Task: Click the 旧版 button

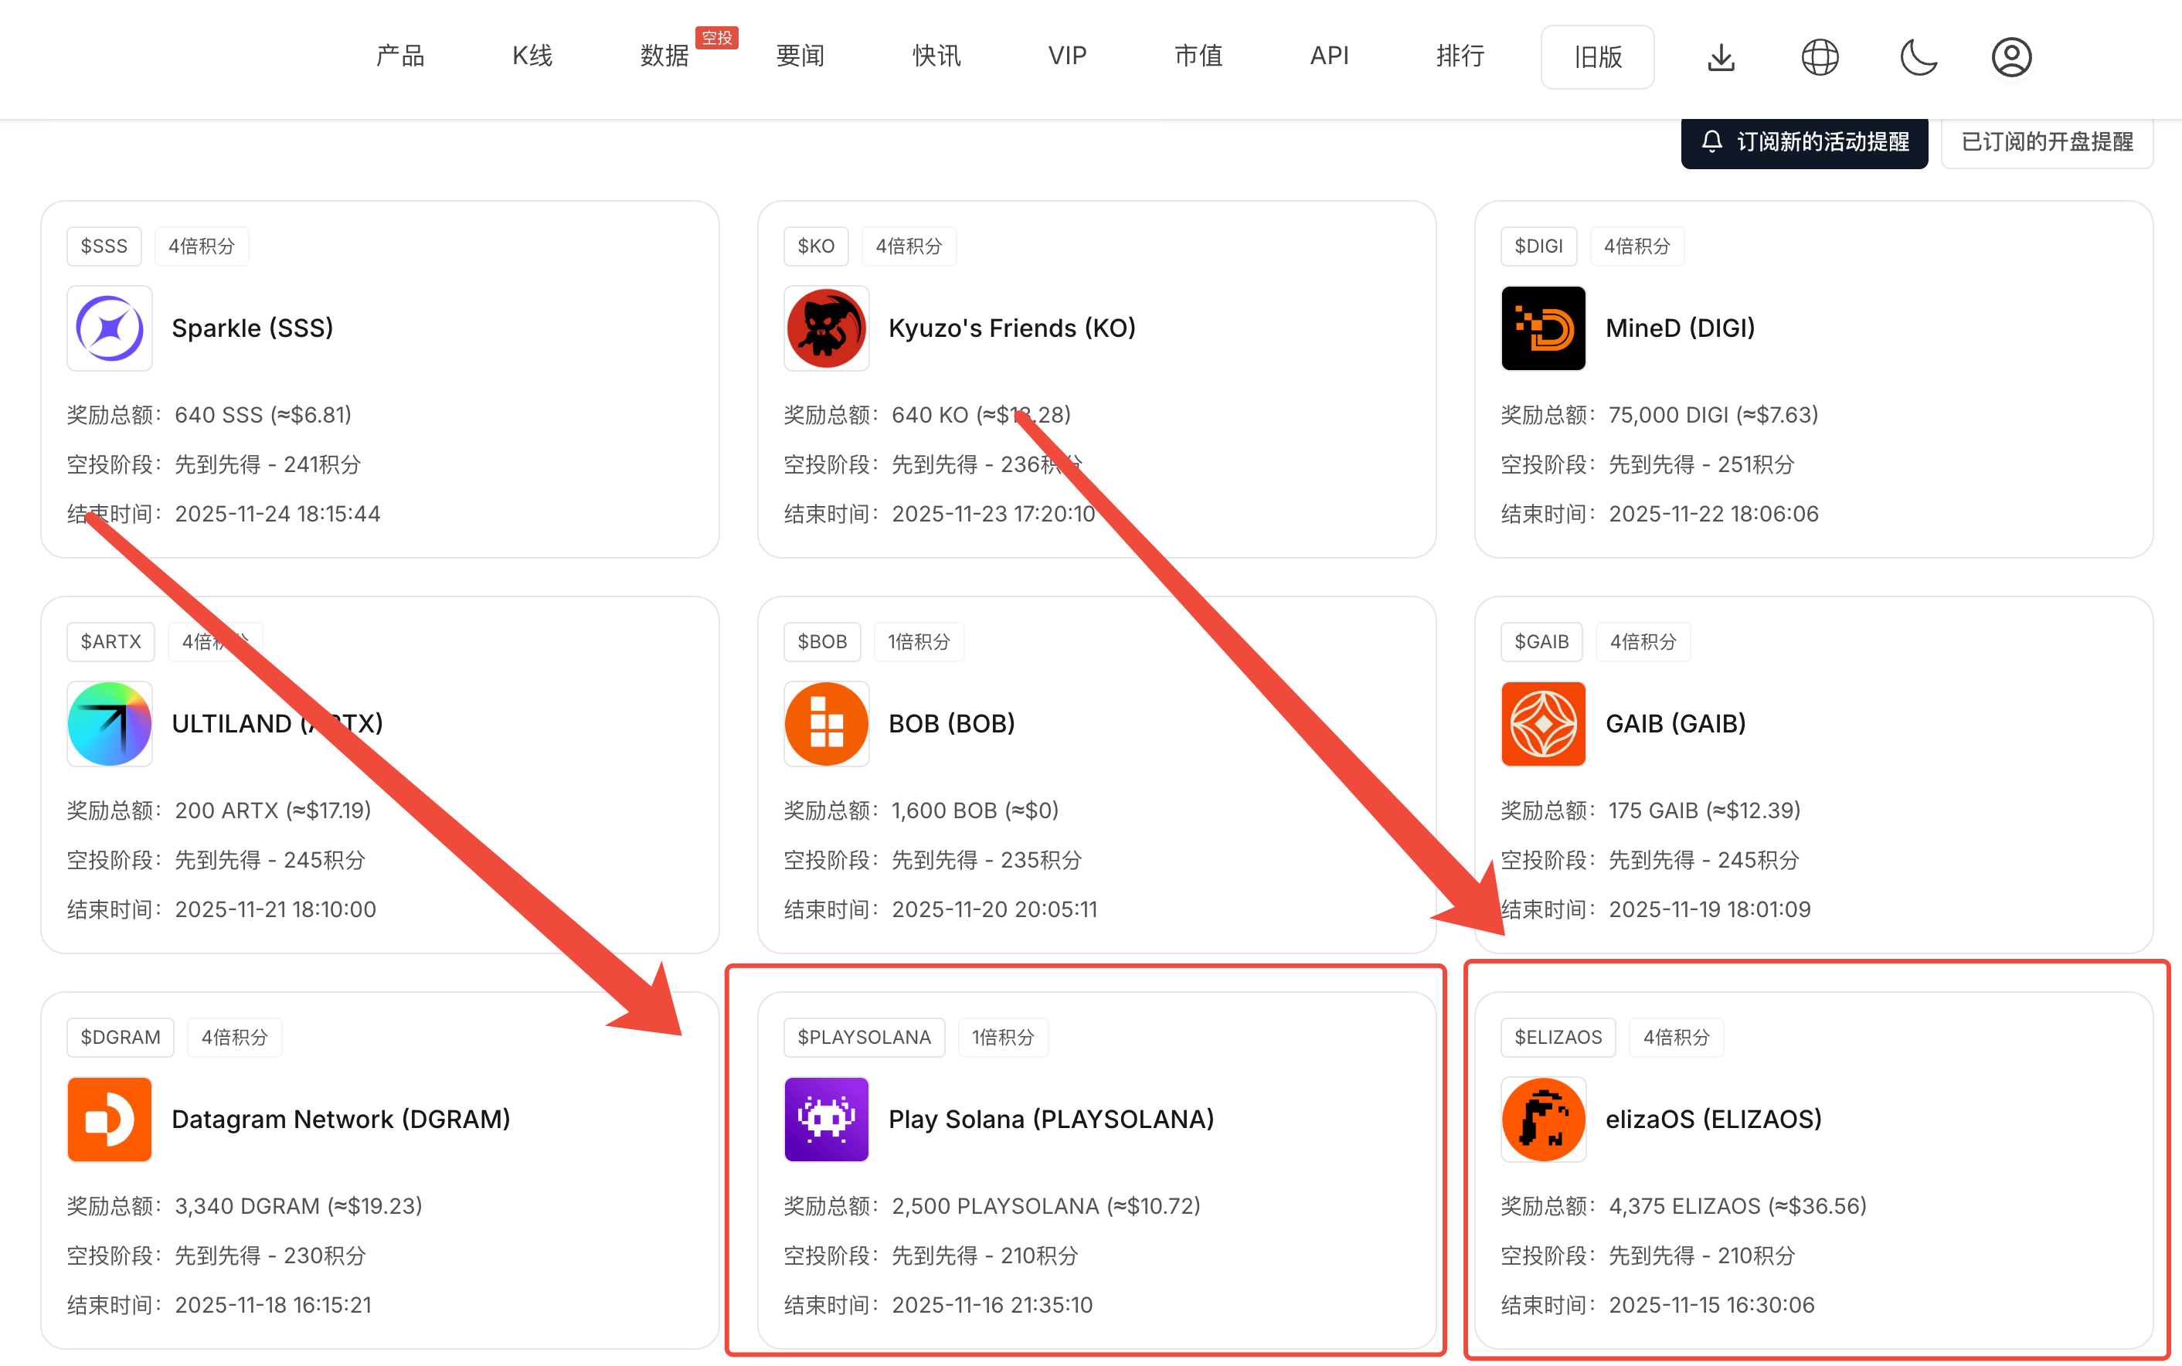Action: tap(1597, 57)
